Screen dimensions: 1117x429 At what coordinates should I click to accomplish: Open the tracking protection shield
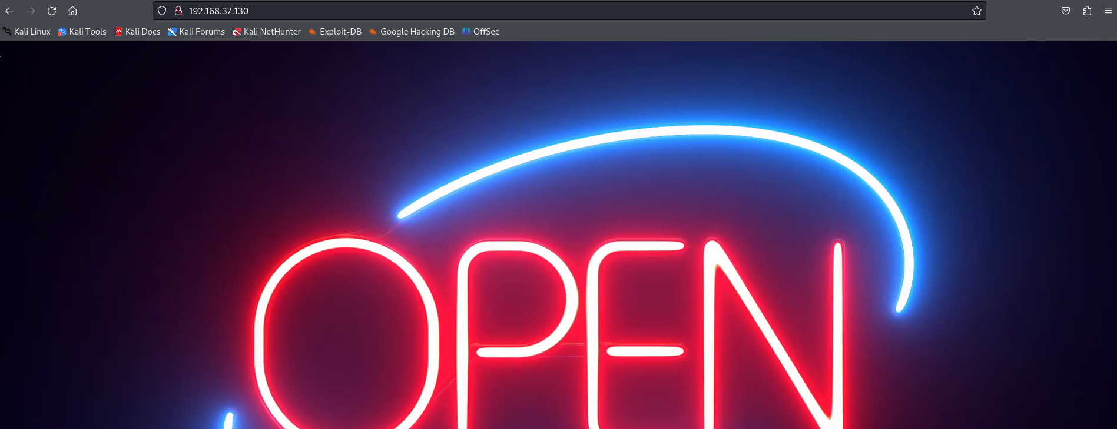[162, 11]
